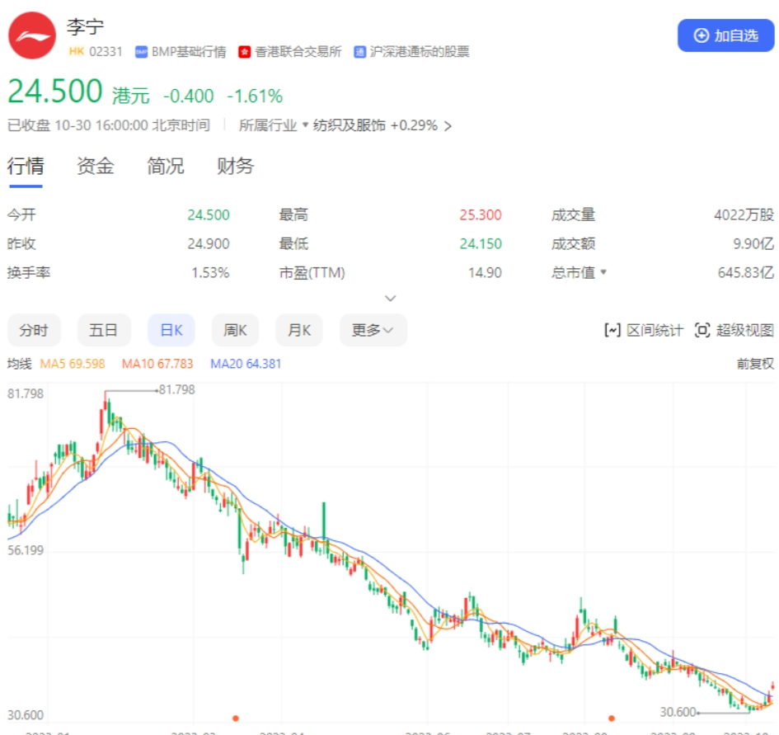Click the BMP基础行情 badge icon
This screenshot has height=735, width=779.
141,52
